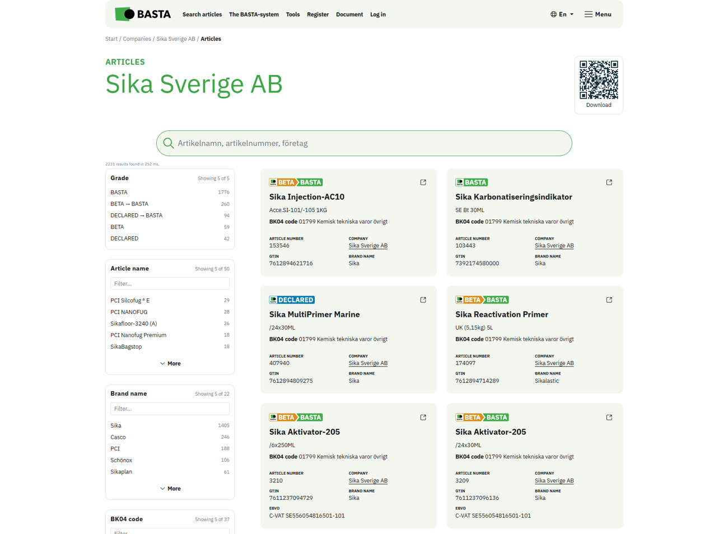Viewport: 728px width, 534px height.
Task: Focus the main article search box
Action: point(370,143)
